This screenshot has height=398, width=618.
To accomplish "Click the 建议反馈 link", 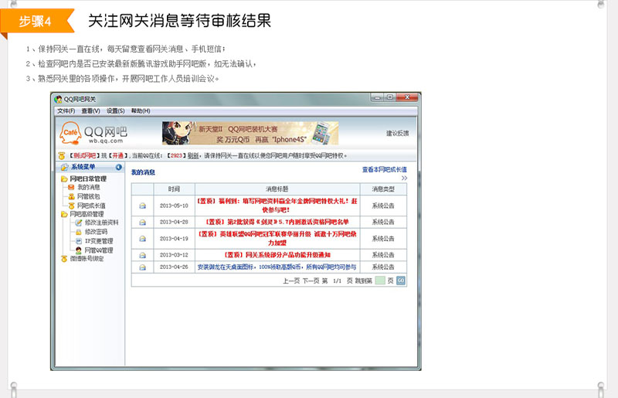I will point(397,134).
